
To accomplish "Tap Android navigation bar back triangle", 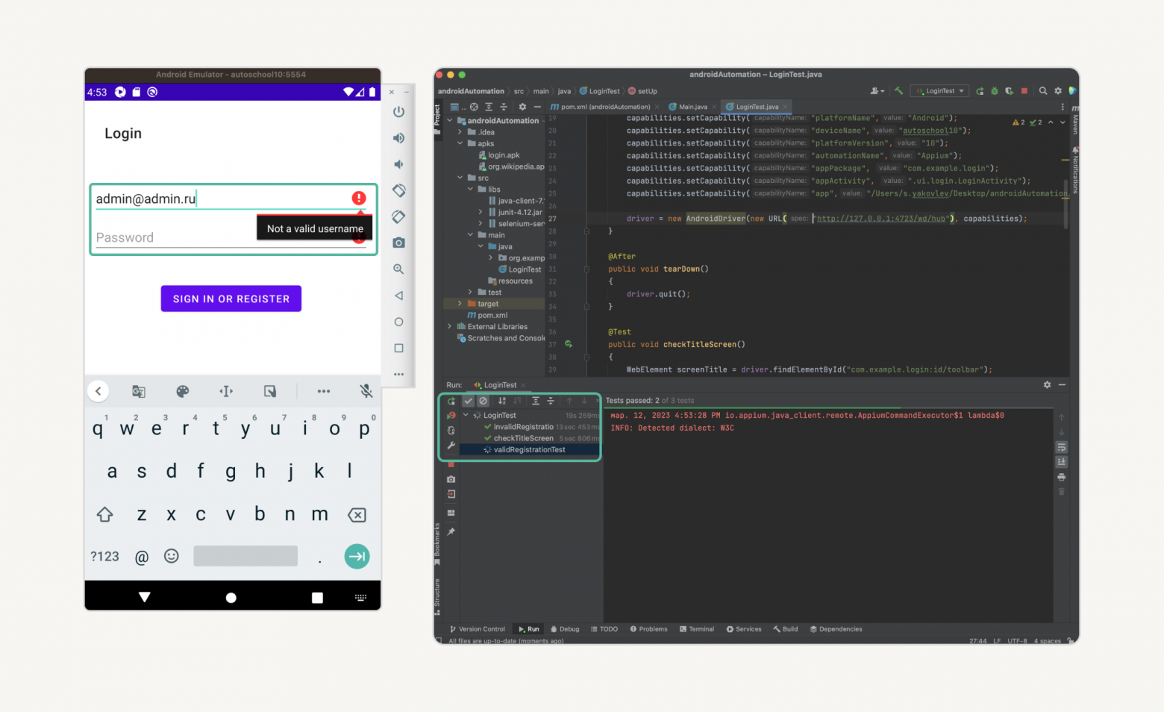I will click(x=145, y=597).
